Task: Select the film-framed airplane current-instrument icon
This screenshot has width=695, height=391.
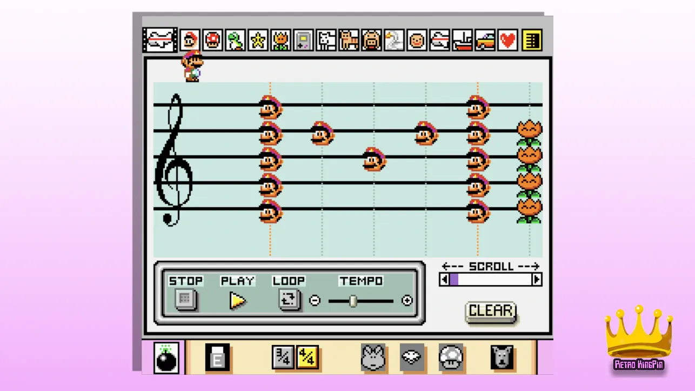Action: click(x=160, y=41)
